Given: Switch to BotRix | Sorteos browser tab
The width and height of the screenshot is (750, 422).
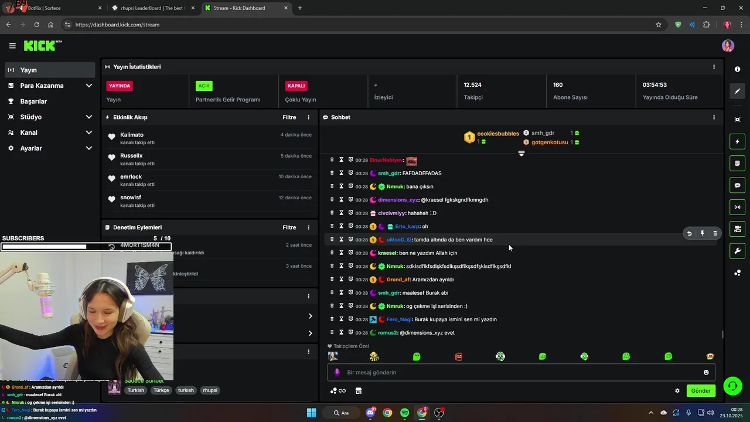Looking at the screenshot, I should (x=54, y=8).
